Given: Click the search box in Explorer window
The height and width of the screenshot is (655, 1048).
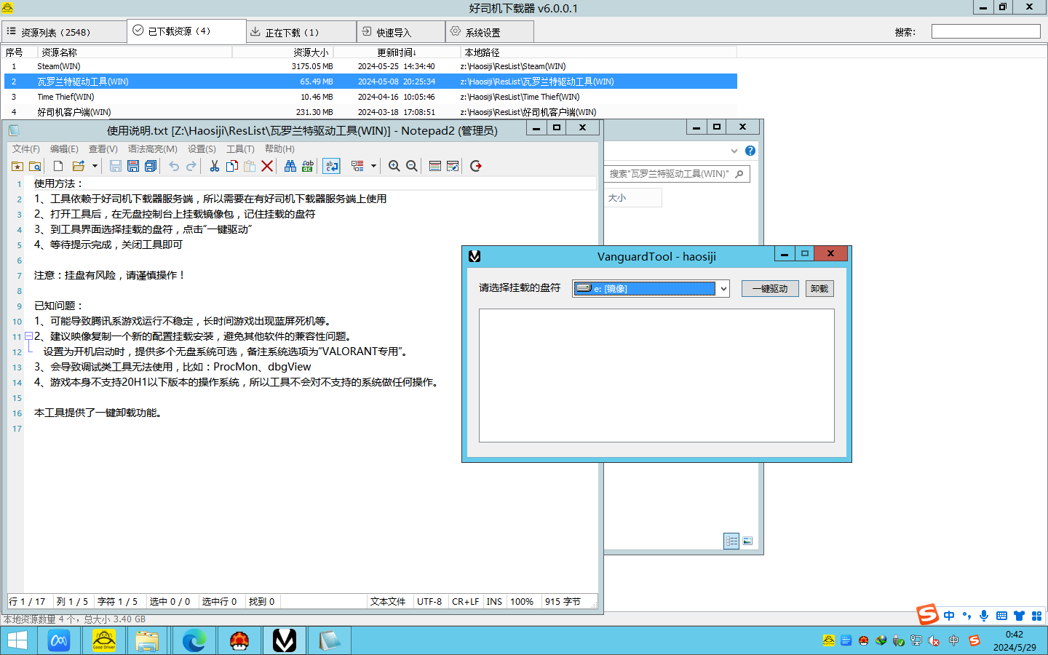Looking at the screenshot, I should pos(677,174).
